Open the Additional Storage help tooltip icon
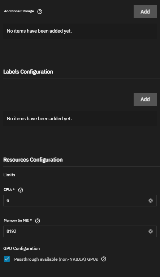 [40, 12]
